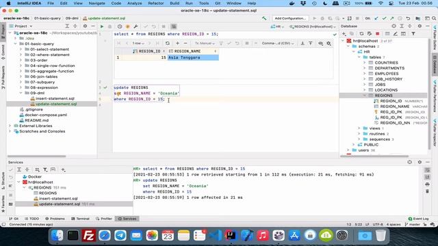This screenshot has height=246, width=438.
Task: Open Tx: Manual transaction mode dropdown
Action: 205,43
